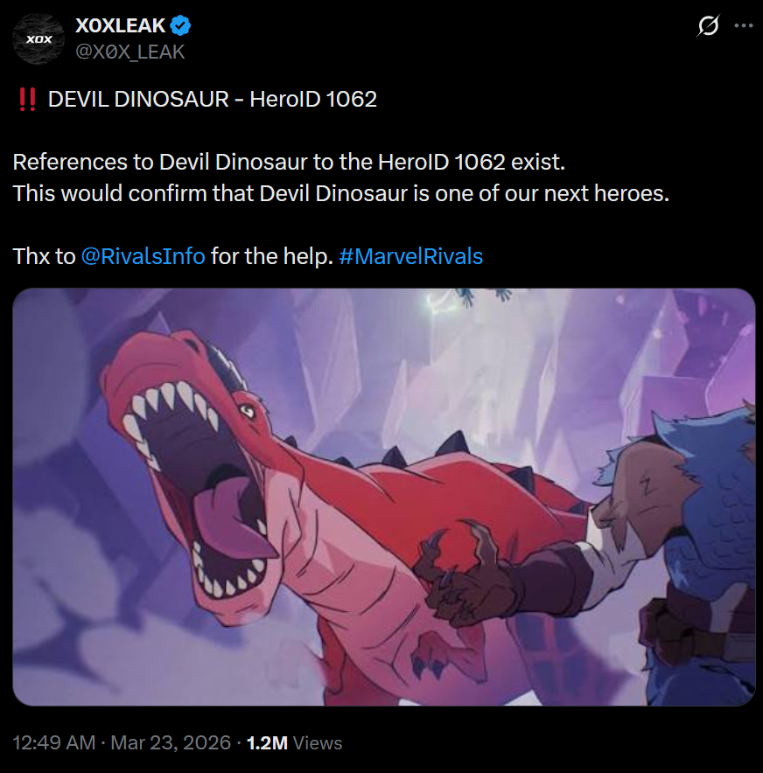This screenshot has height=773, width=763.
Task: Open the #MarvelRivals hashtag
Action: pos(411,256)
